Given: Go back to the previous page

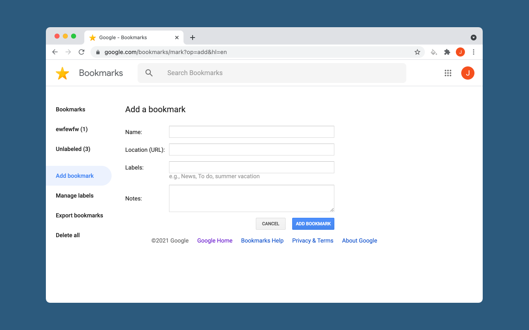Looking at the screenshot, I should coord(55,52).
